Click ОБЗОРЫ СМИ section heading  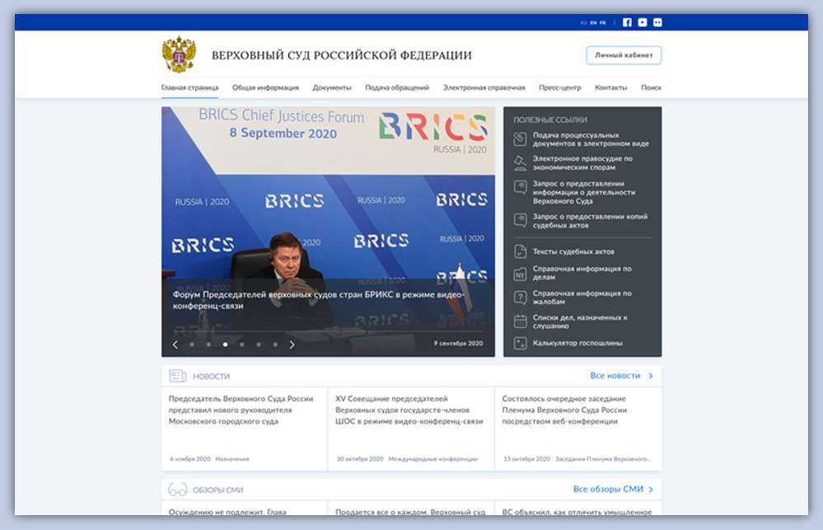217,490
